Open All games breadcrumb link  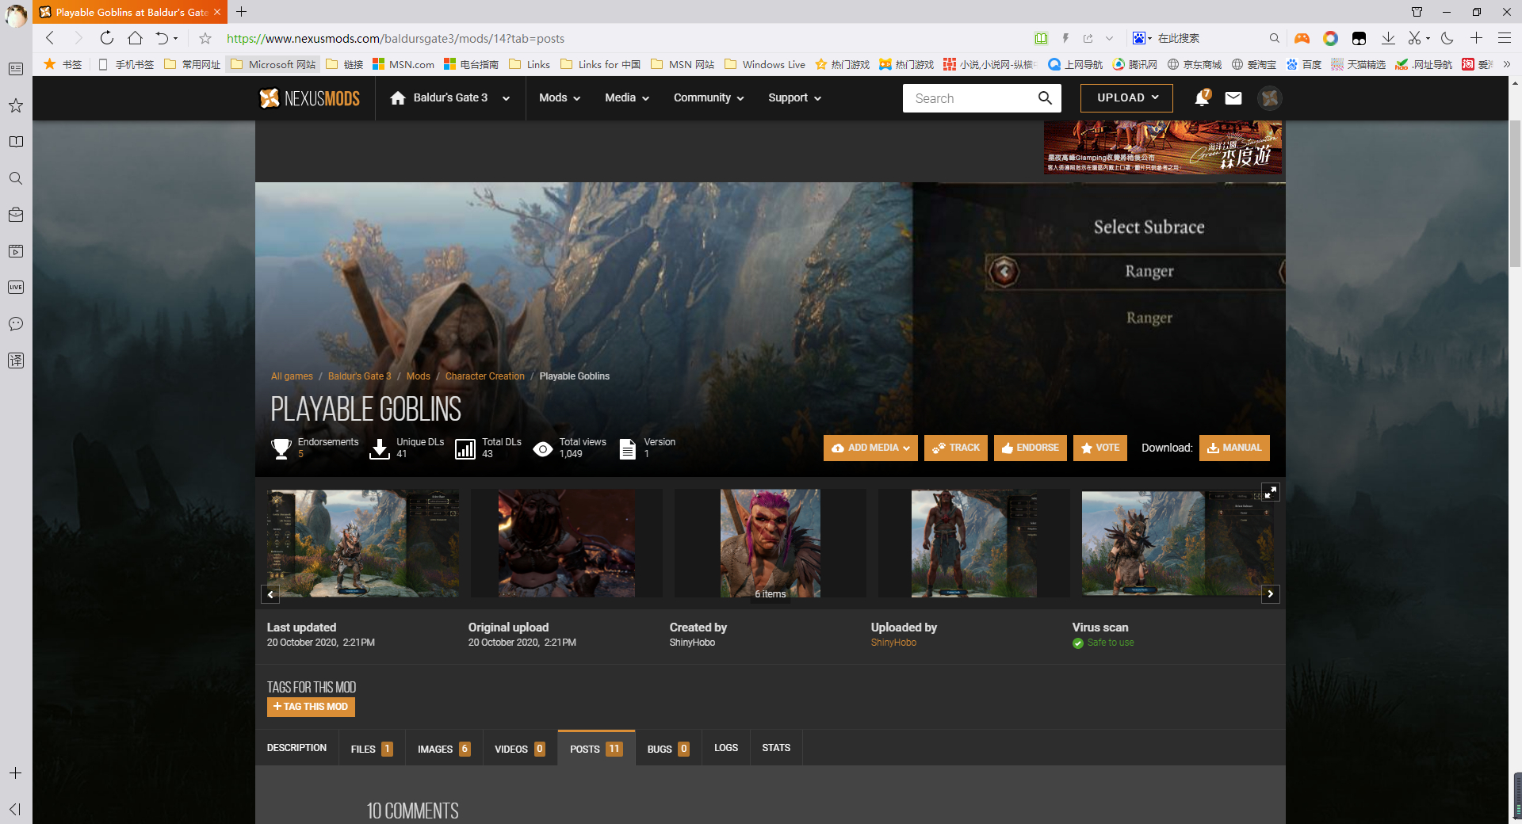(x=292, y=376)
